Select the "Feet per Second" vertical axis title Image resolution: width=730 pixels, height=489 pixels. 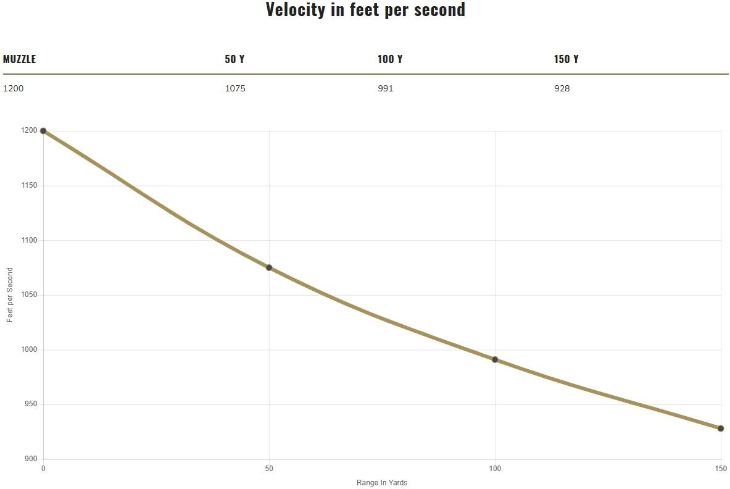coord(10,295)
